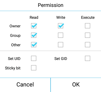This screenshot has width=101, height=92.
Task: Click the Other row label
Action: pyautogui.click(x=16, y=45)
